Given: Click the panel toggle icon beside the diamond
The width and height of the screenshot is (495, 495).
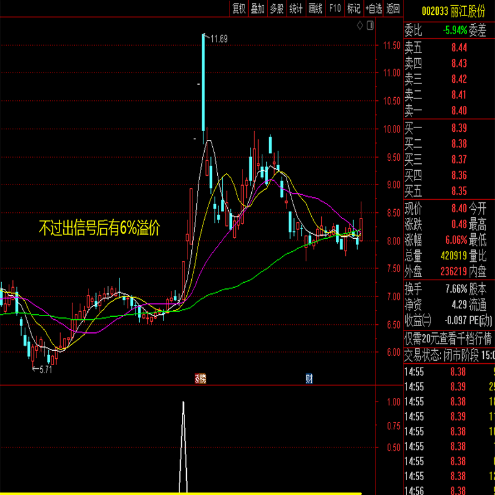Looking at the screenshot, I should pos(370,25).
